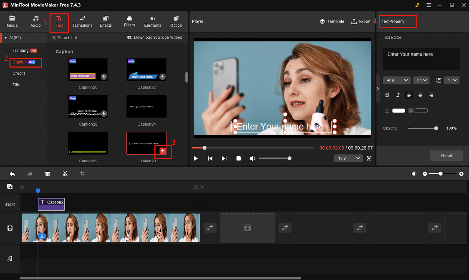Open the text highlight color swatch

click(x=421, y=110)
